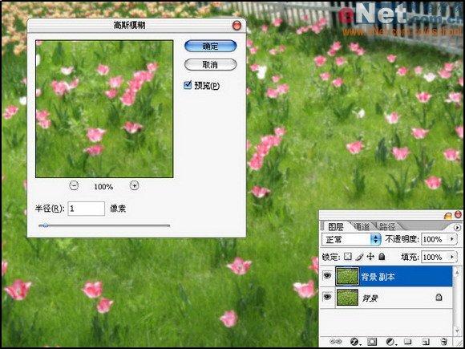Viewport: 465px width, 349px height.
Task: Close the 高斯模糊 dialog
Action: (x=237, y=26)
